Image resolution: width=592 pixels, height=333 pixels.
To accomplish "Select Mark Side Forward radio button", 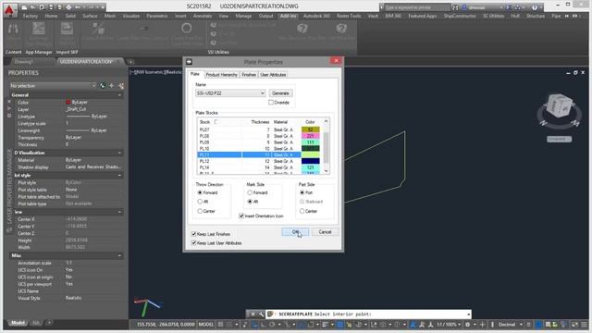I will click(250, 192).
